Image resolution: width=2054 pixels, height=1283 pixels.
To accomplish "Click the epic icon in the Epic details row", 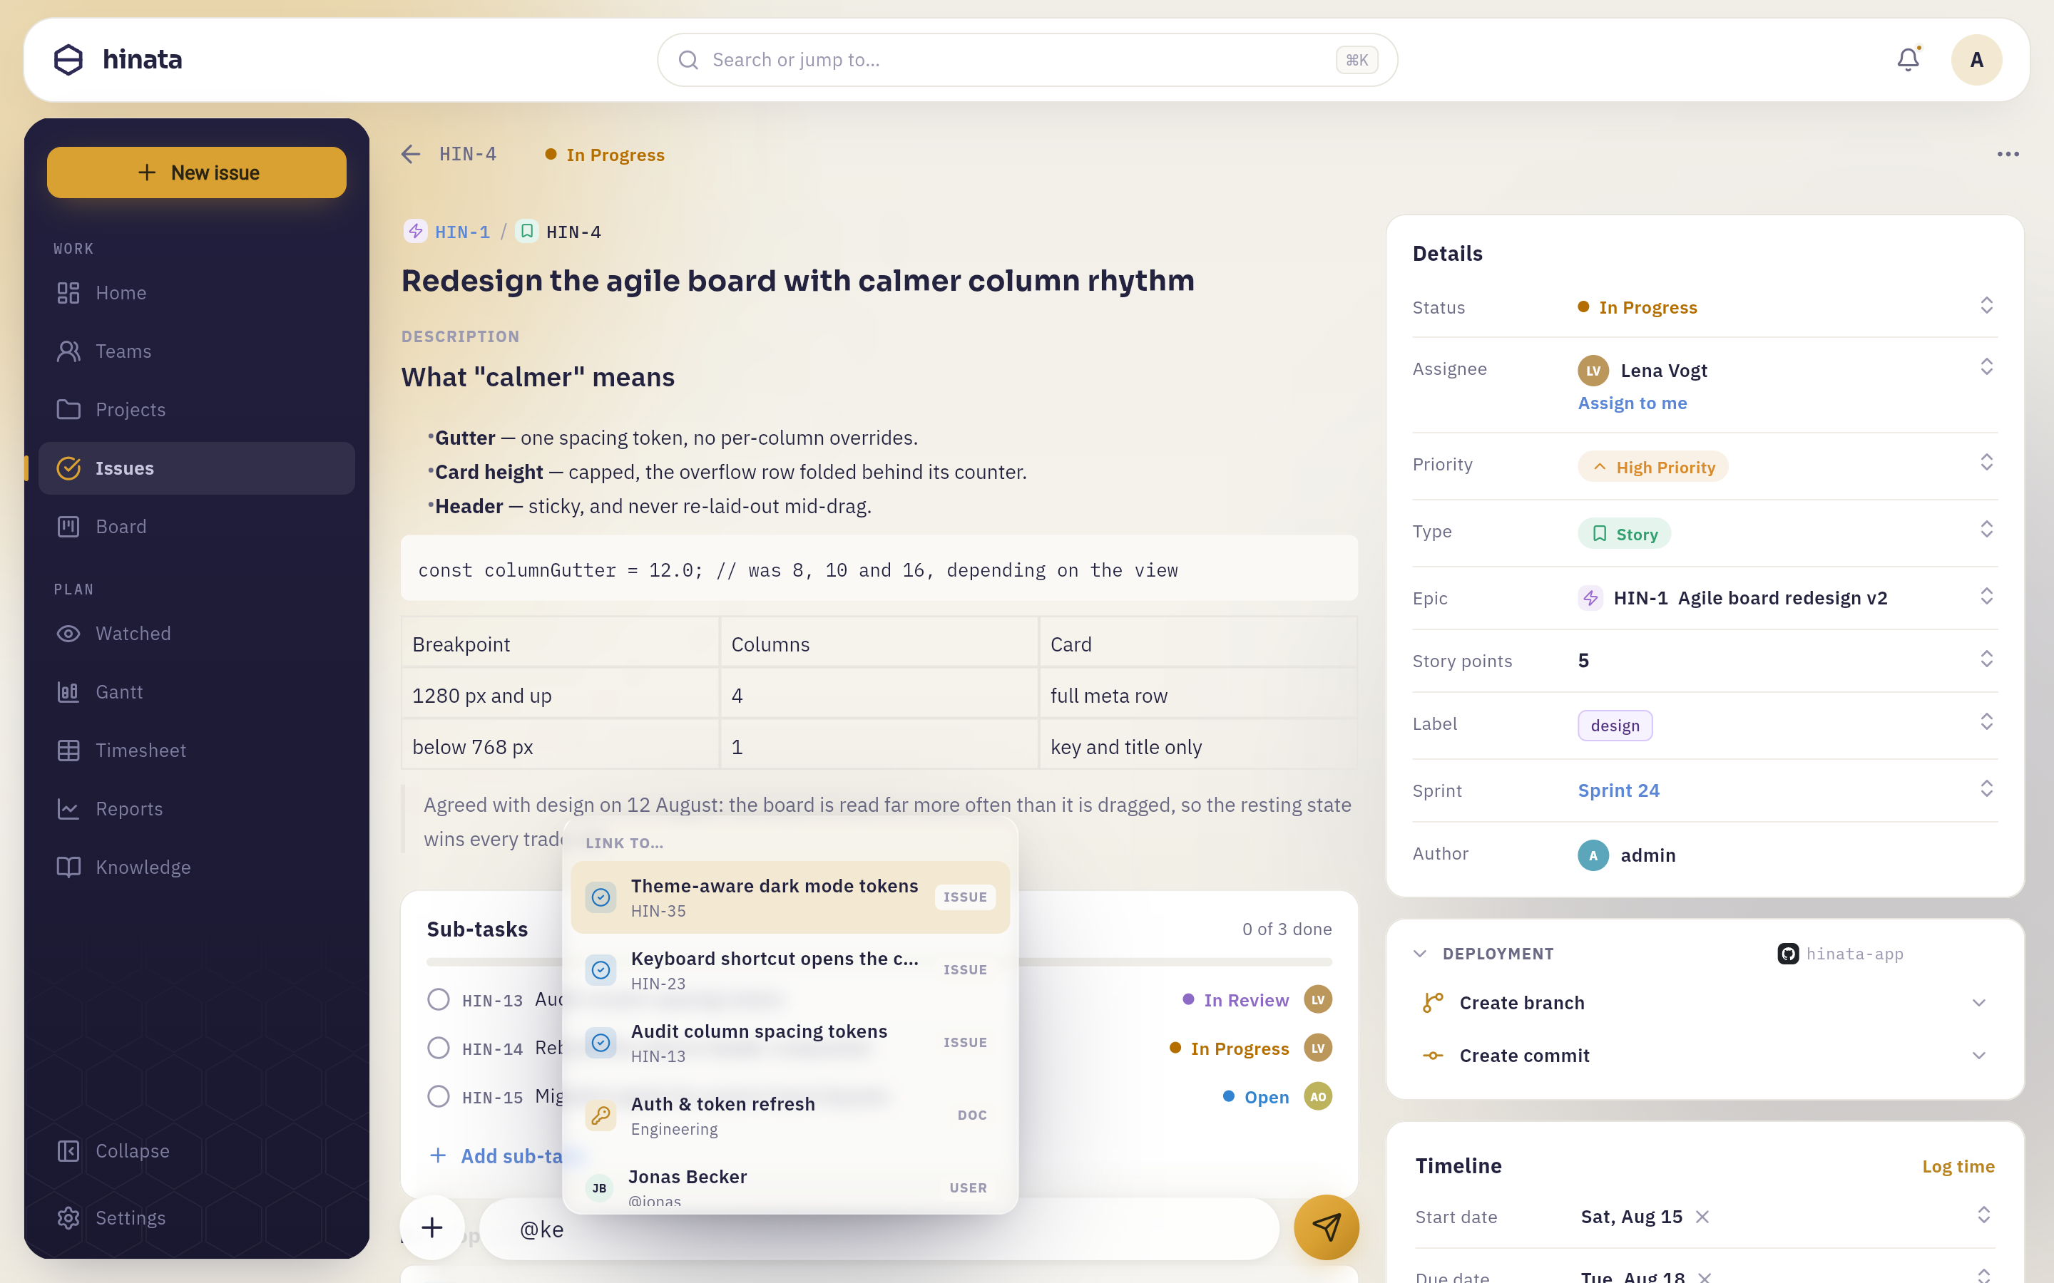I will tap(1590, 597).
